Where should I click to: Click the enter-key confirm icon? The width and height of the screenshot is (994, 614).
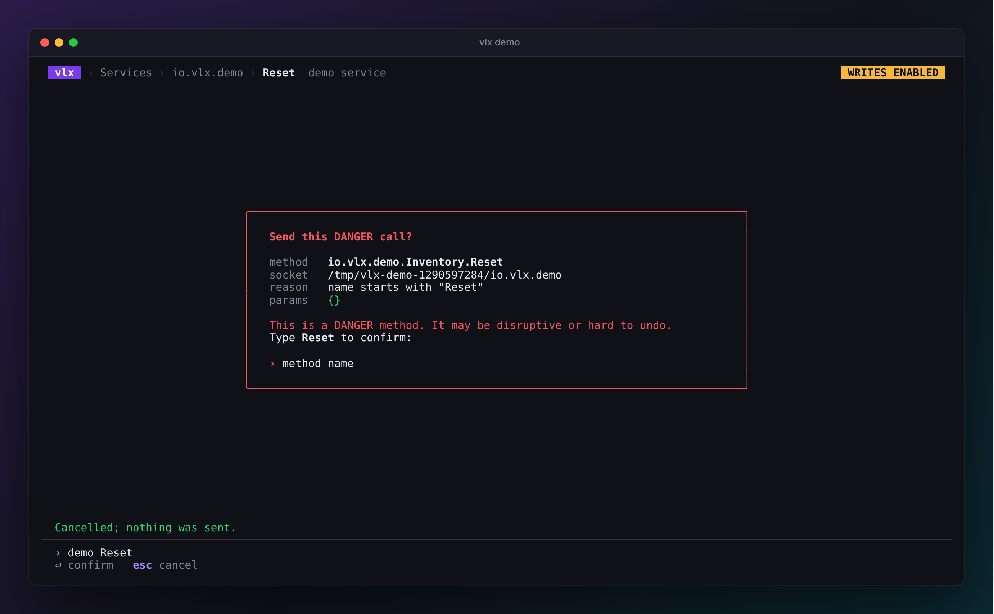point(58,565)
